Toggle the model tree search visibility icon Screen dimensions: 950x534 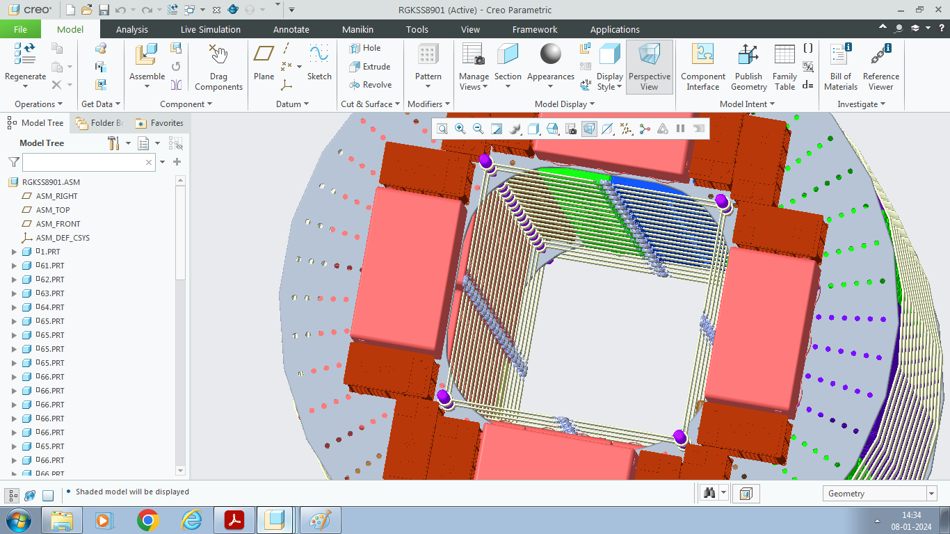point(175,143)
